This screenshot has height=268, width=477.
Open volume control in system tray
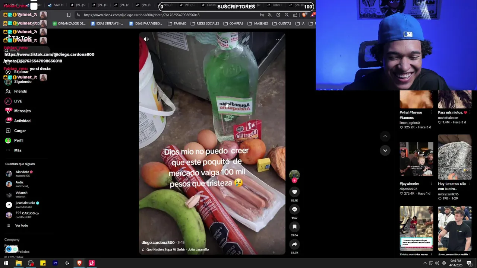[437, 263]
